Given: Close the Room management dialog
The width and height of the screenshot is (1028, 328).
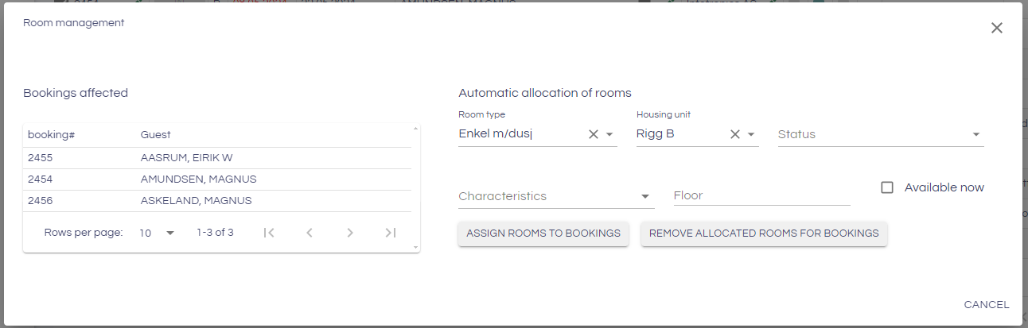Looking at the screenshot, I should tap(996, 28).
